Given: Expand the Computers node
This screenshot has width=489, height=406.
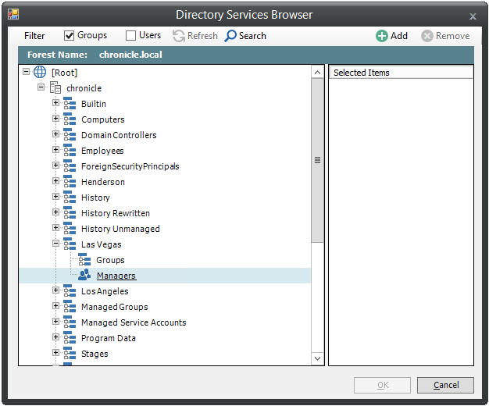Looking at the screenshot, I should tap(55, 118).
